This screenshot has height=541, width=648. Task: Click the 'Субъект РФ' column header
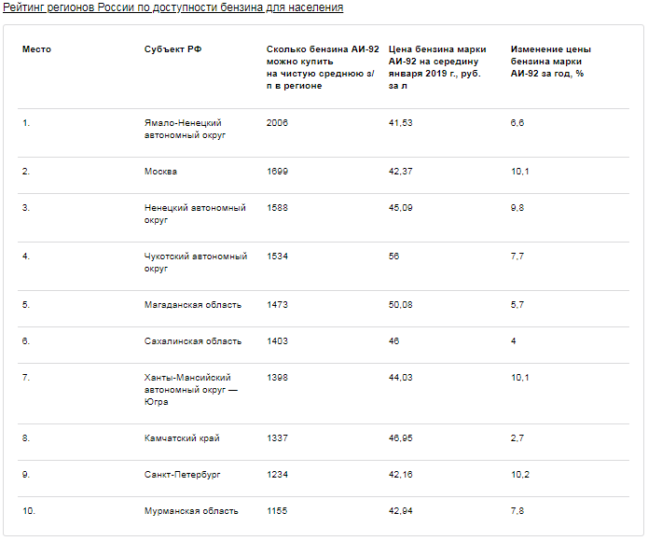(x=172, y=49)
